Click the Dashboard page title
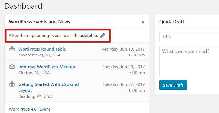Image resolution: width=219 pixels, height=113 pixels. (x=23, y=6)
